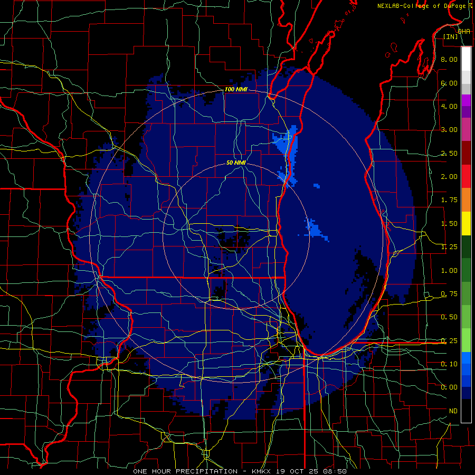Click the 100 NMI range ring label
This screenshot has width=475, height=475.
pyautogui.click(x=236, y=89)
